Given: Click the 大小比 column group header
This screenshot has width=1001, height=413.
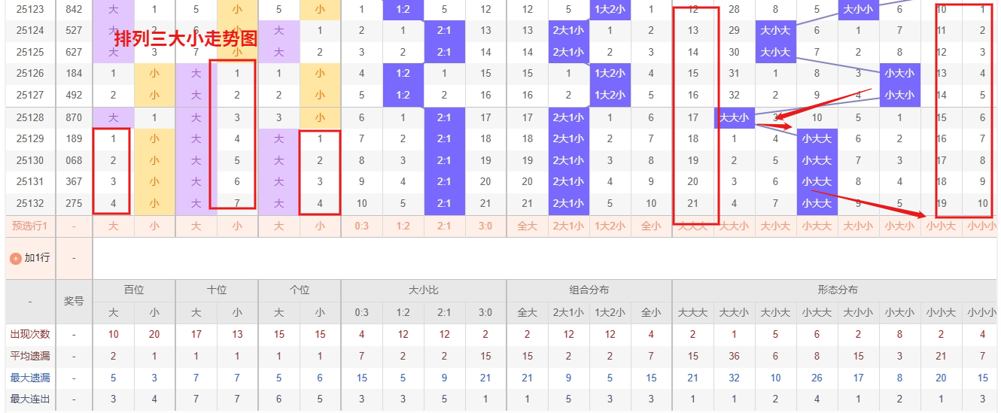Looking at the screenshot, I should point(424,290).
